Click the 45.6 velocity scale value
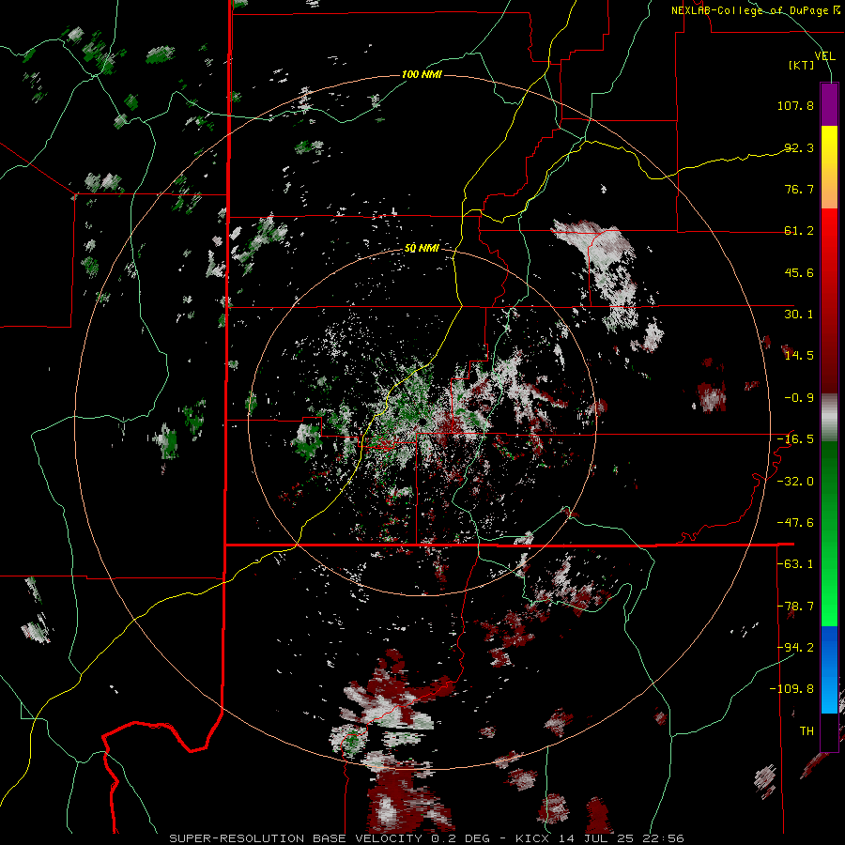 click(799, 272)
